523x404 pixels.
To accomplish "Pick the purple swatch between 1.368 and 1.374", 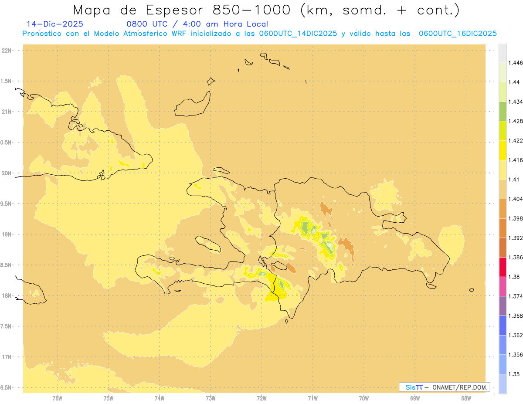I will pyautogui.click(x=503, y=306).
